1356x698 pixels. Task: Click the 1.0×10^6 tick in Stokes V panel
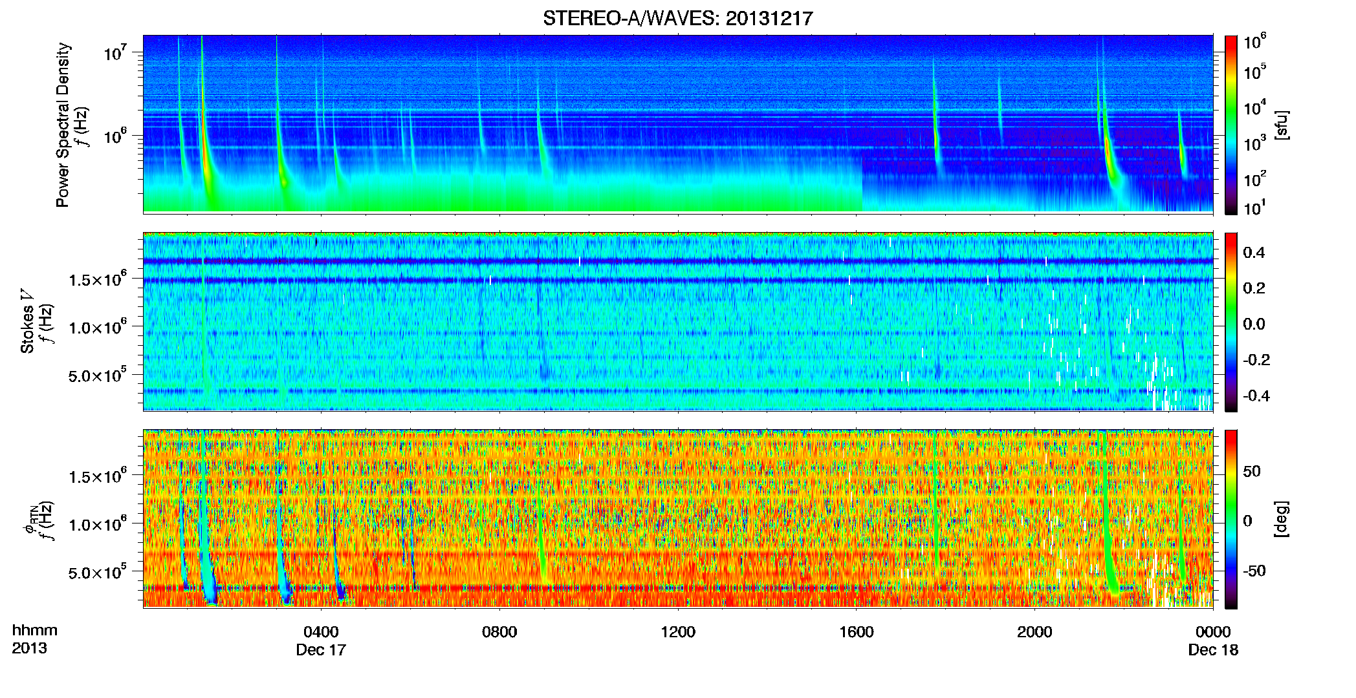(x=98, y=326)
